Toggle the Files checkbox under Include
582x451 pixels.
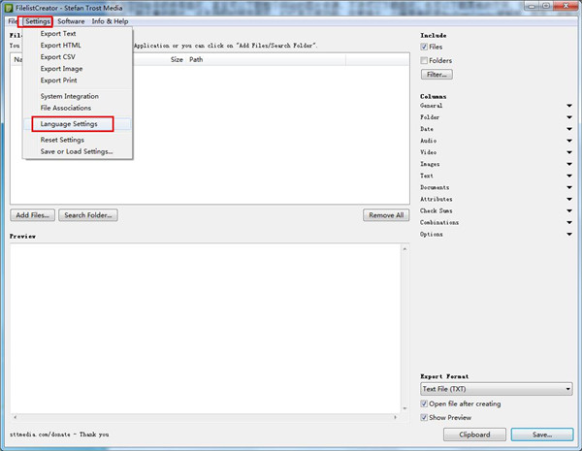[424, 47]
